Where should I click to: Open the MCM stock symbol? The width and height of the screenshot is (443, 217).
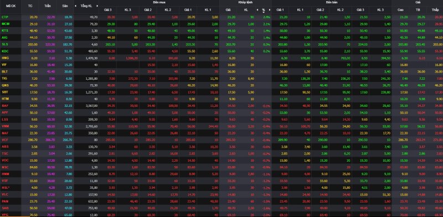(x=5, y=24)
